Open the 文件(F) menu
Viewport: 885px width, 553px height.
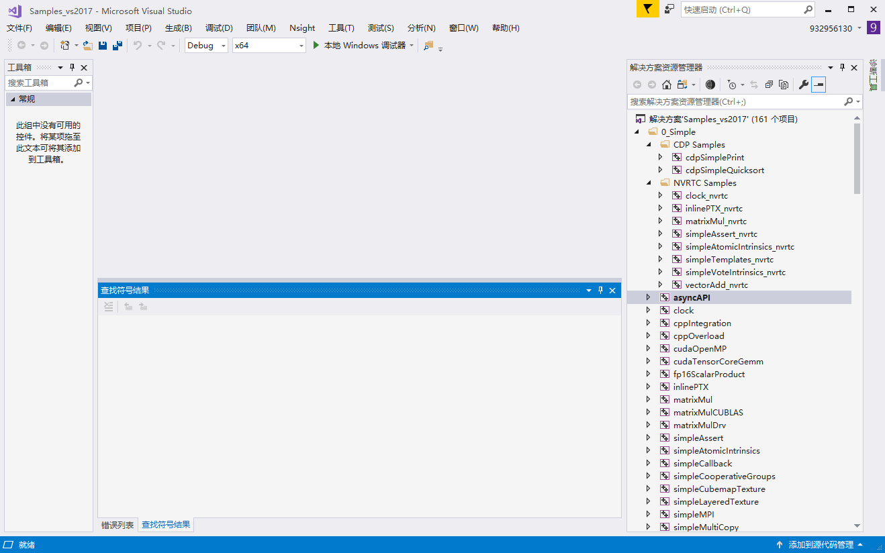19,28
